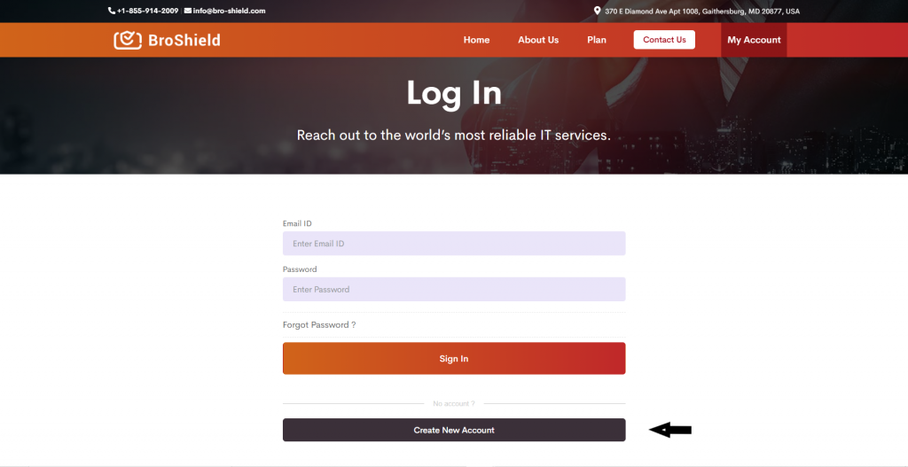Image resolution: width=908 pixels, height=467 pixels.
Task: Focus the Email ID input field
Action: (x=454, y=244)
